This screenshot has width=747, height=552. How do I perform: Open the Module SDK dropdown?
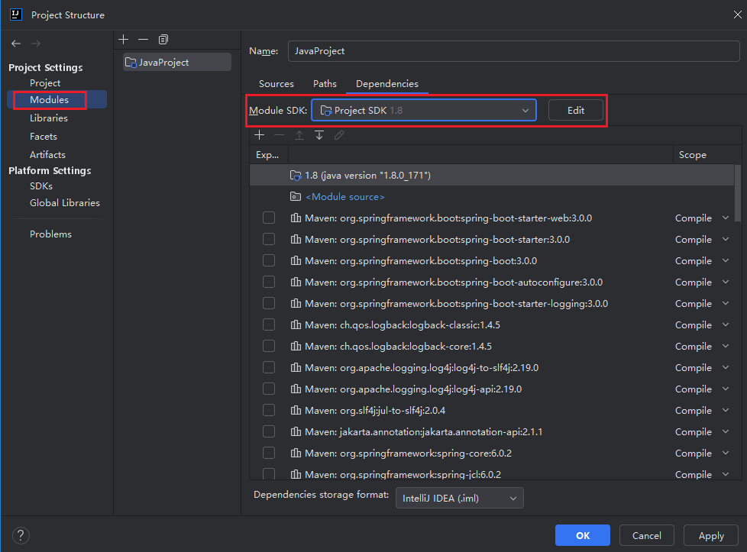(x=424, y=111)
